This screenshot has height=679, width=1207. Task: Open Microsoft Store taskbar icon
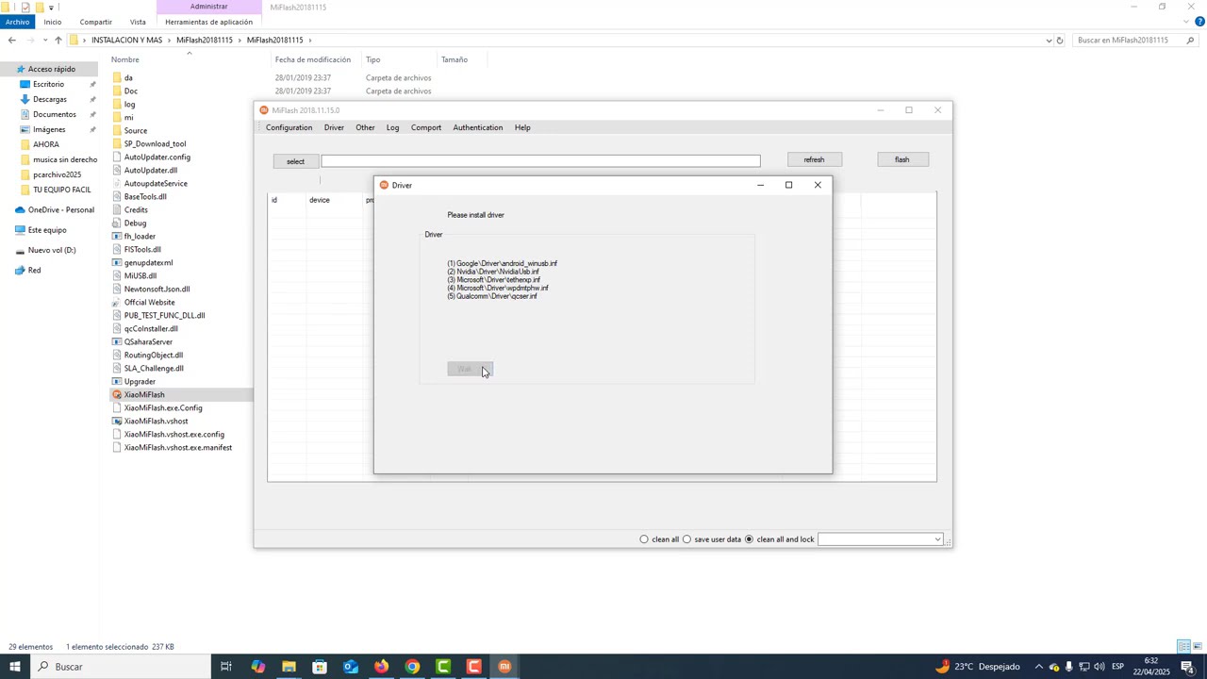[x=320, y=667]
